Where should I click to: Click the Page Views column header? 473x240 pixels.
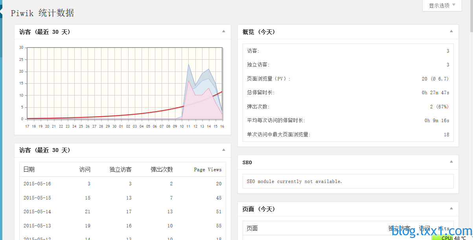pos(208,169)
